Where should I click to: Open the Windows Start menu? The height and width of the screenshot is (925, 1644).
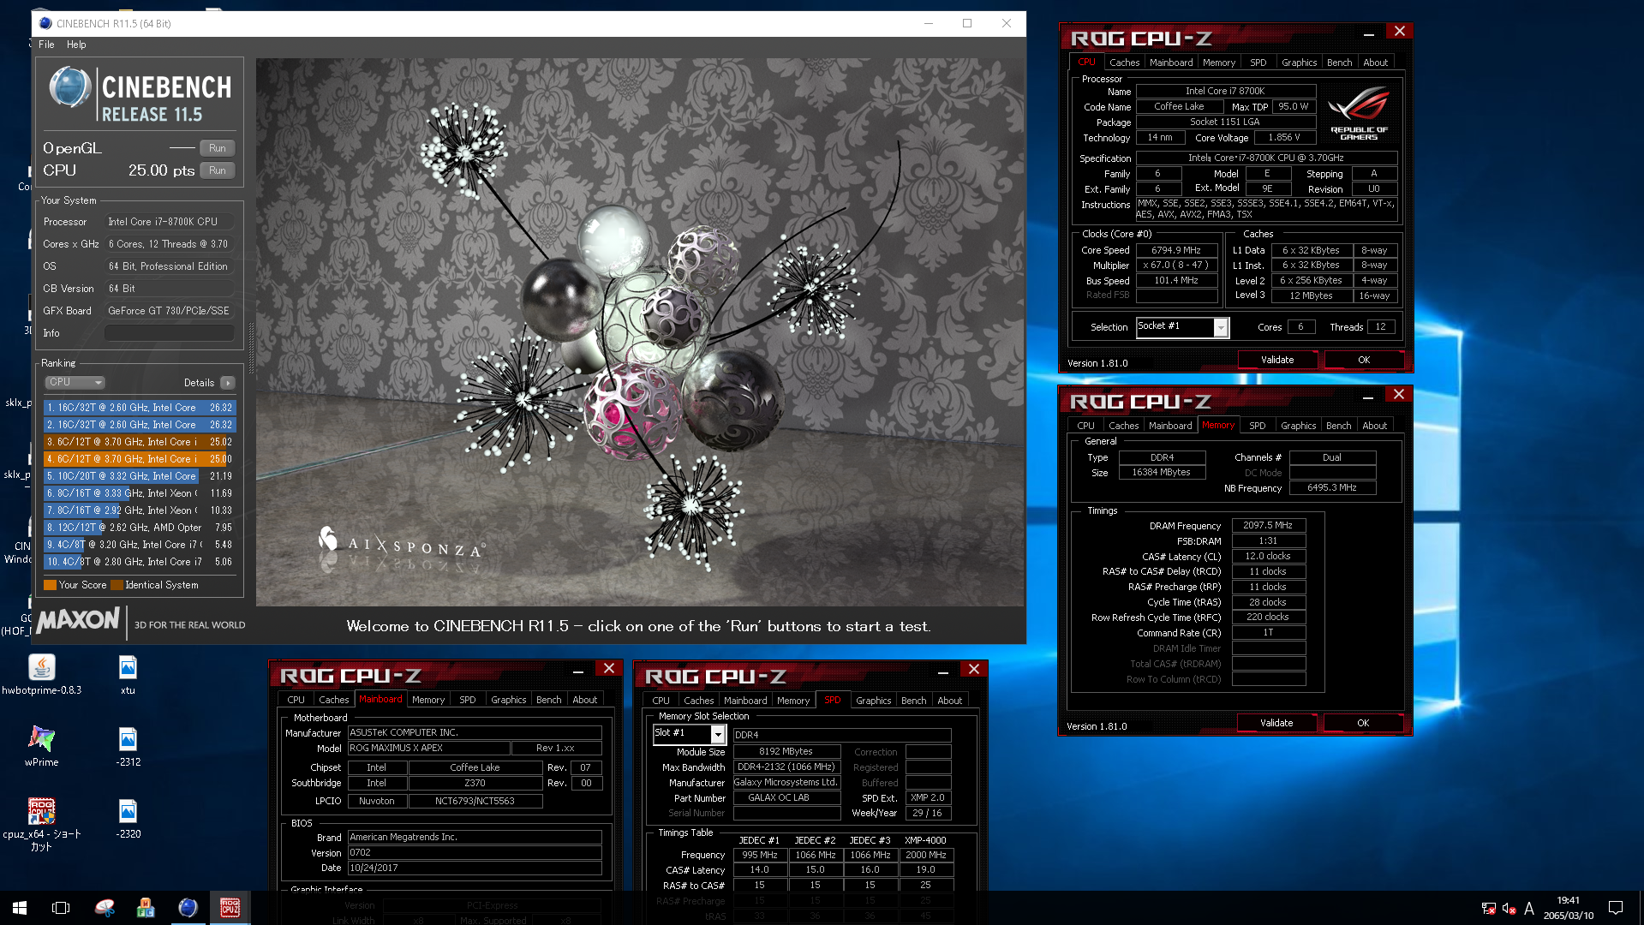(20, 908)
